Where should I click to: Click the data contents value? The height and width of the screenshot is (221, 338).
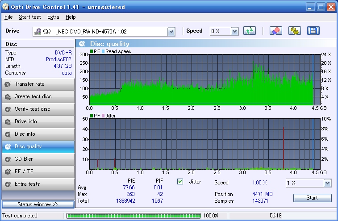pyautogui.click(x=67, y=73)
